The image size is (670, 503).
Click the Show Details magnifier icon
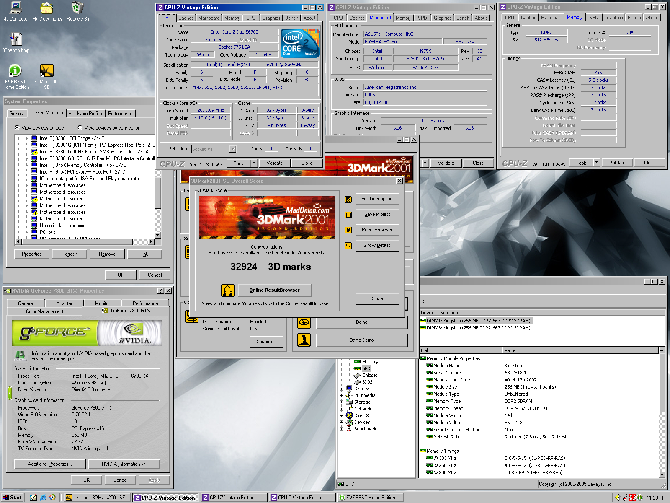pyautogui.click(x=348, y=246)
